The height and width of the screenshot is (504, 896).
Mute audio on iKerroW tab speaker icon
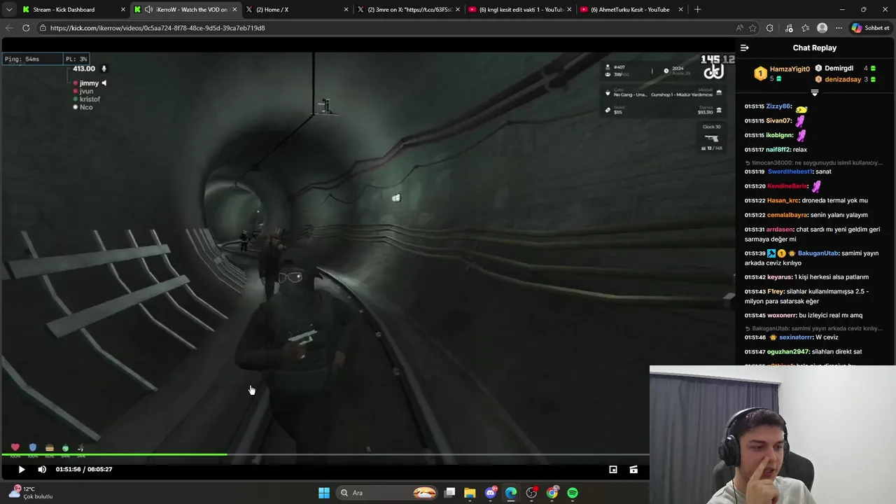point(148,10)
